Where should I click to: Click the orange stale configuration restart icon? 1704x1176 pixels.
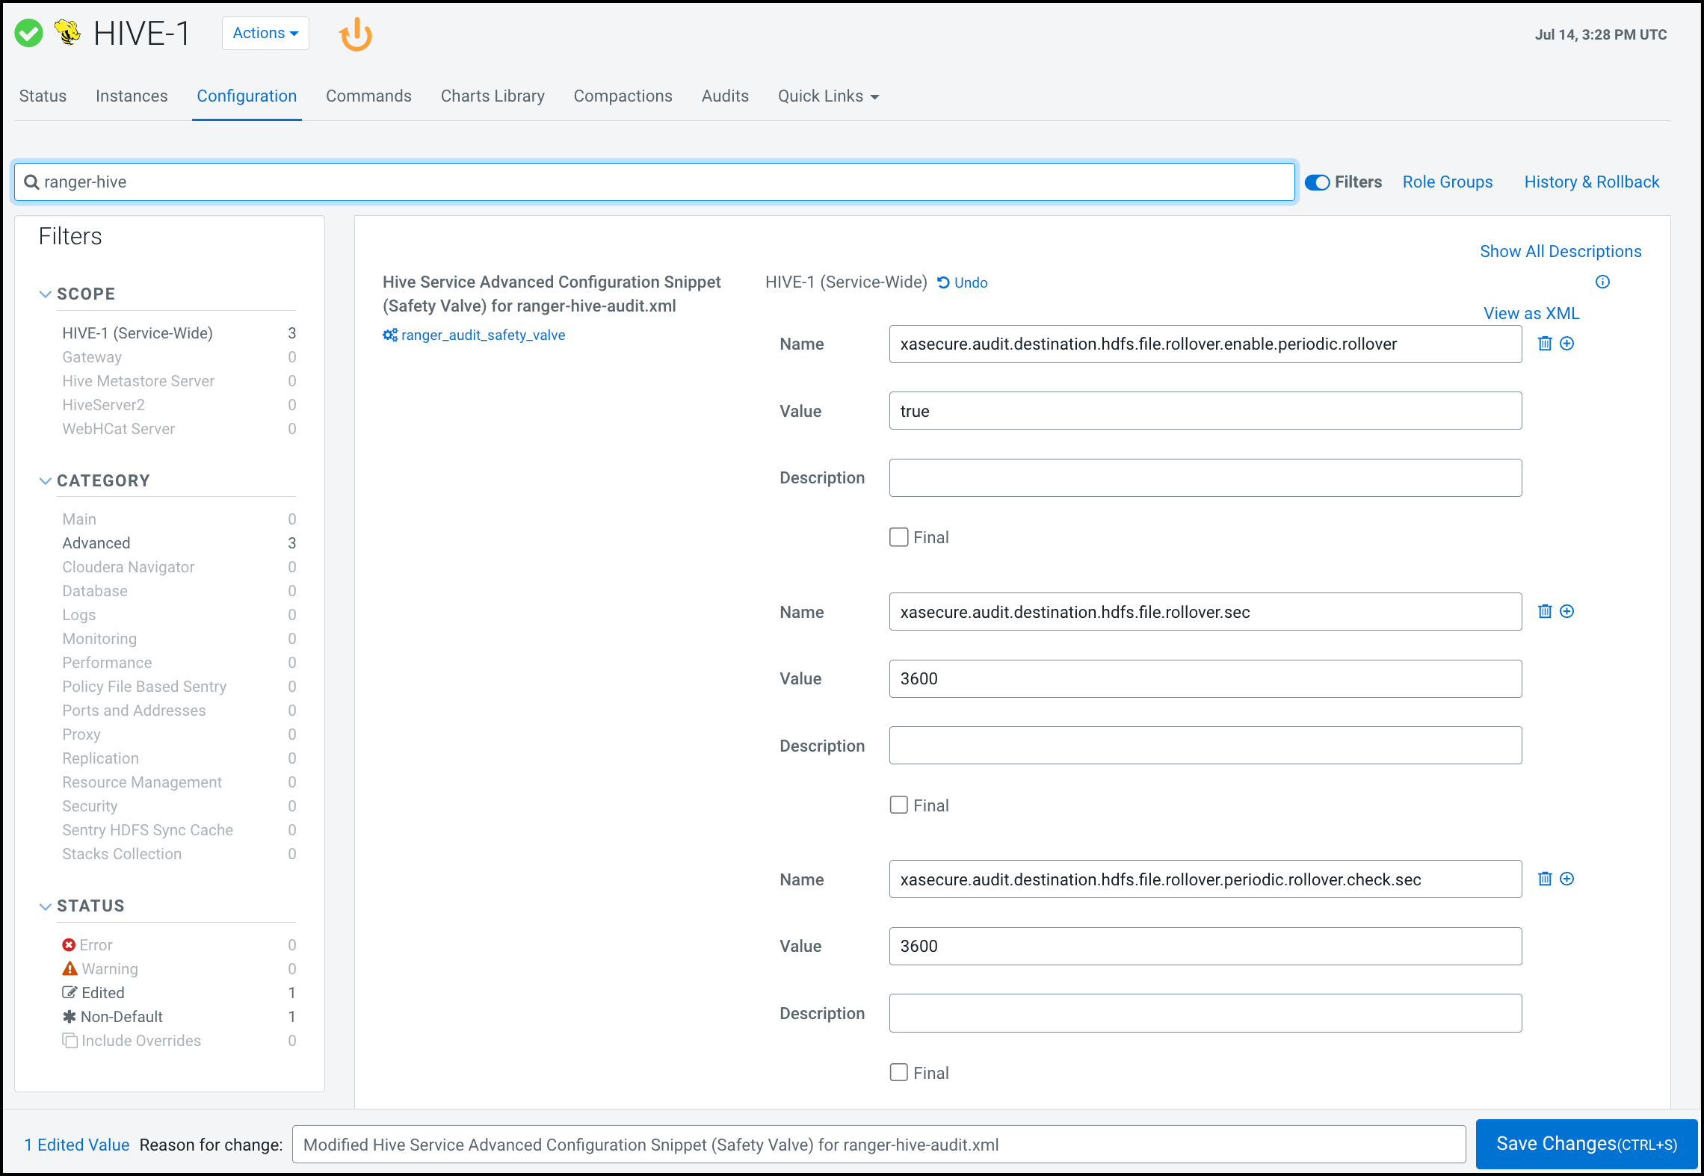point(356,34)
